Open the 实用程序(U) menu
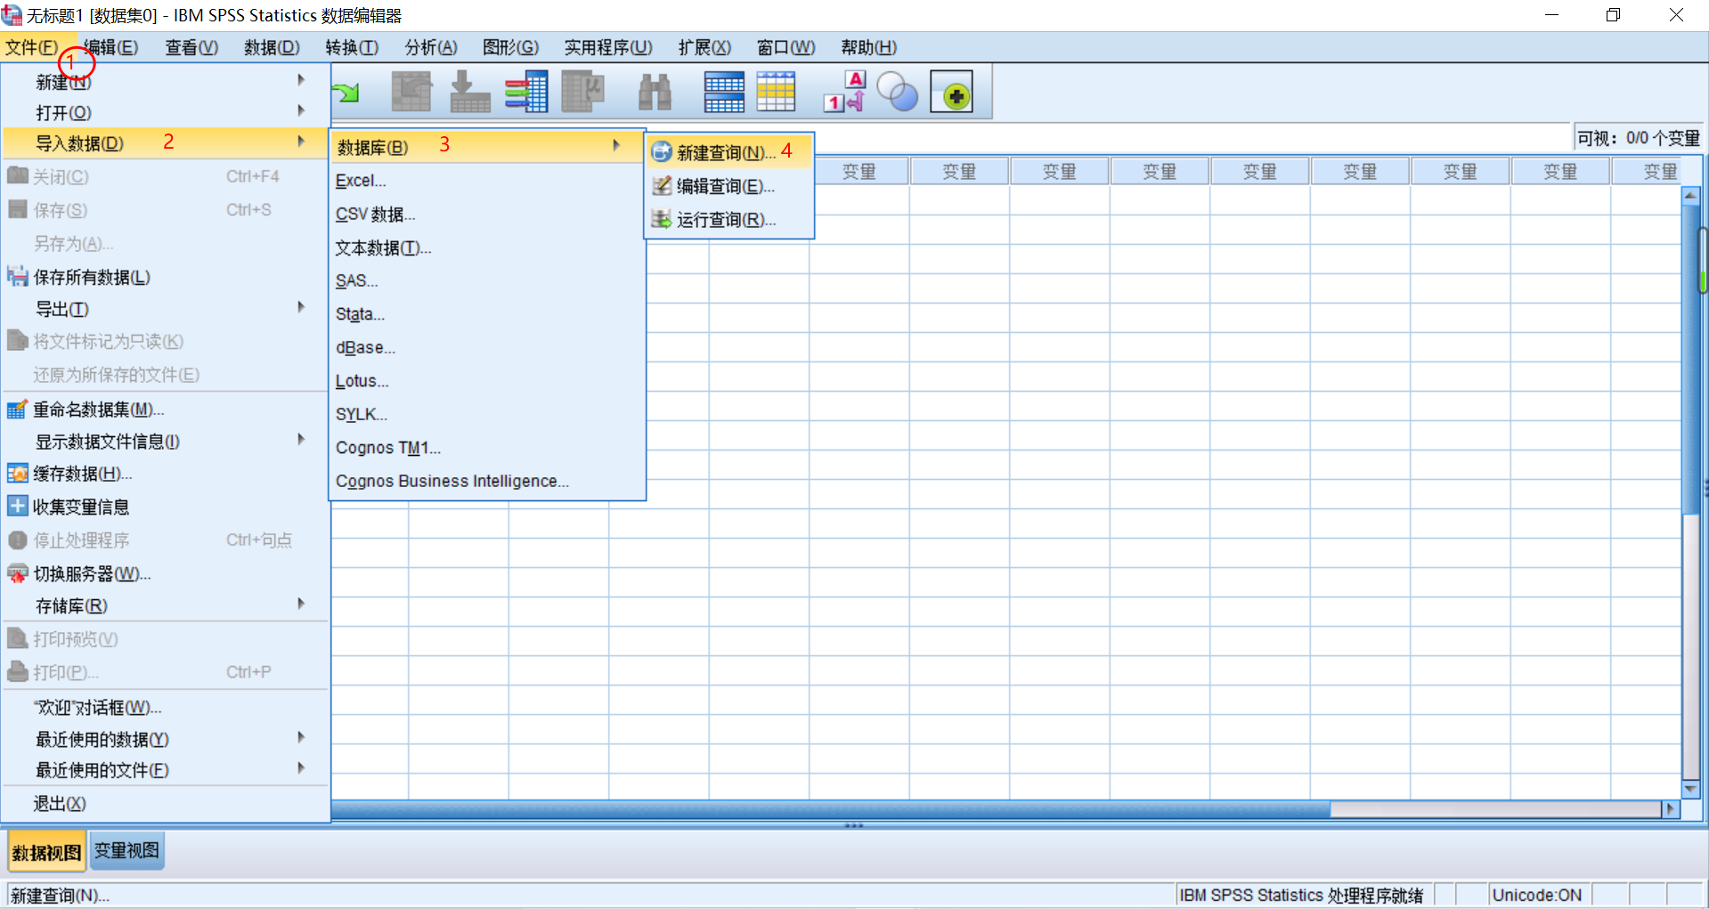 point(608,47)
